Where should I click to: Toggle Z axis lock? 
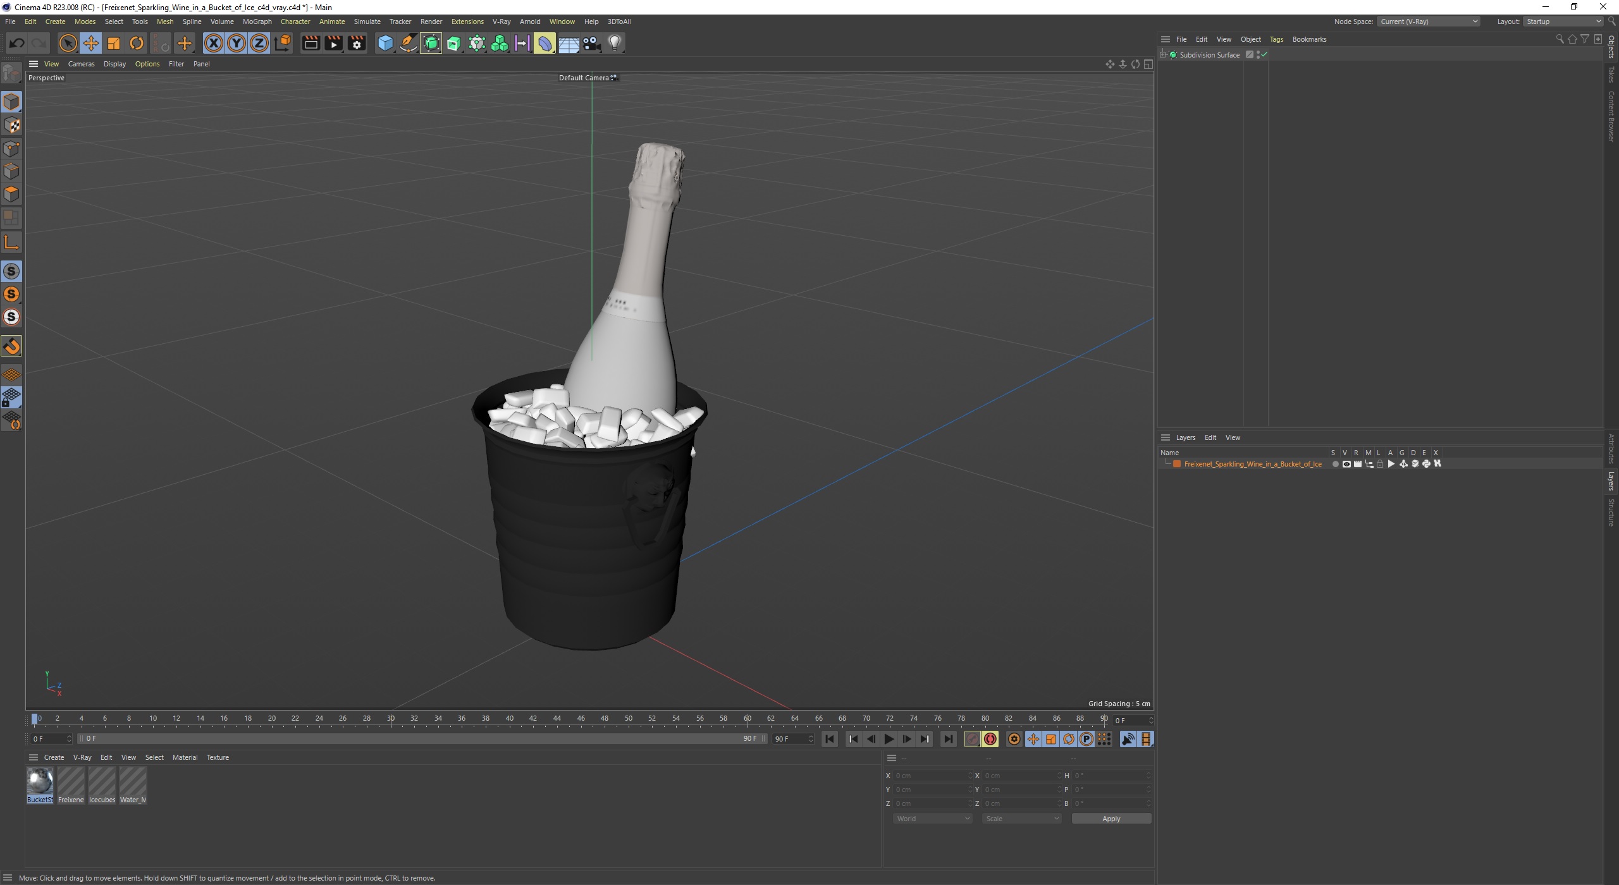pyautogui.click(x=259, y=43)
